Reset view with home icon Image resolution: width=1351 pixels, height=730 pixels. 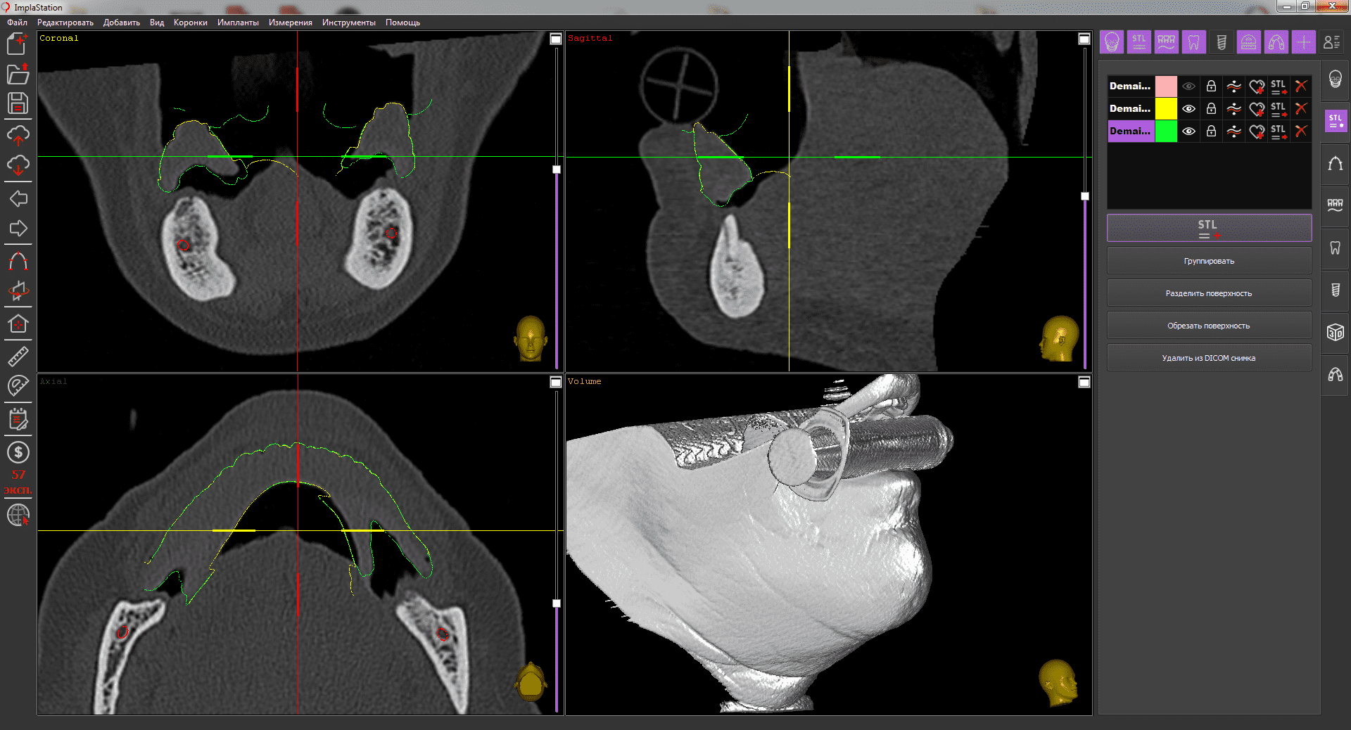click(x=18, y=324)
